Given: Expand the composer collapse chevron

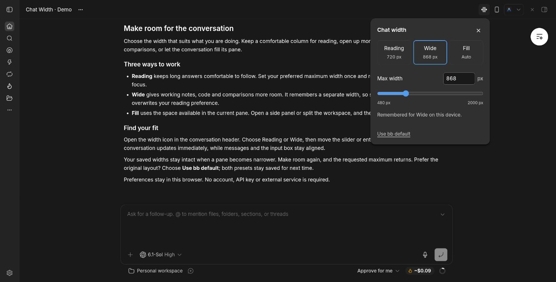Looking at the screenshot, I should click(442, 214).
